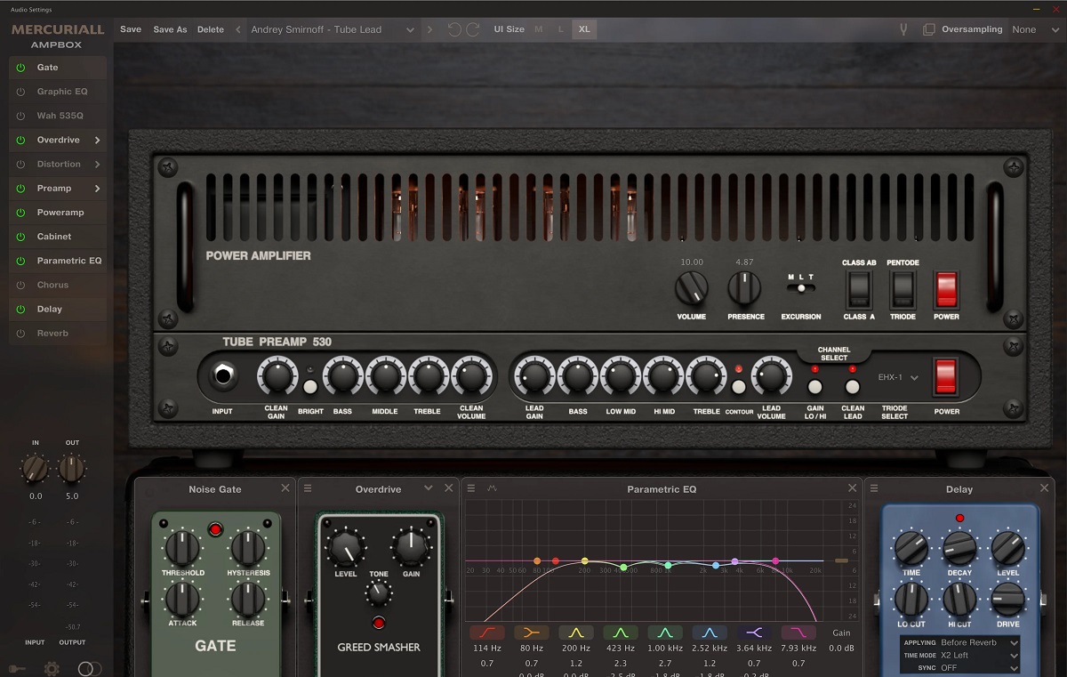Close the Noise Gate panel
The width and height of the screenshot is (1067, 677).
tap(285, 488)
